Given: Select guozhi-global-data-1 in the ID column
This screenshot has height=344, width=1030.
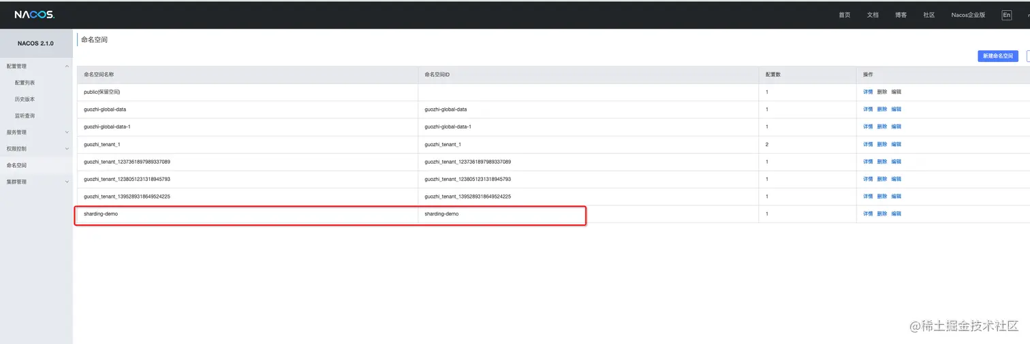Looking at the screenshot, I should tap(448, 126).
